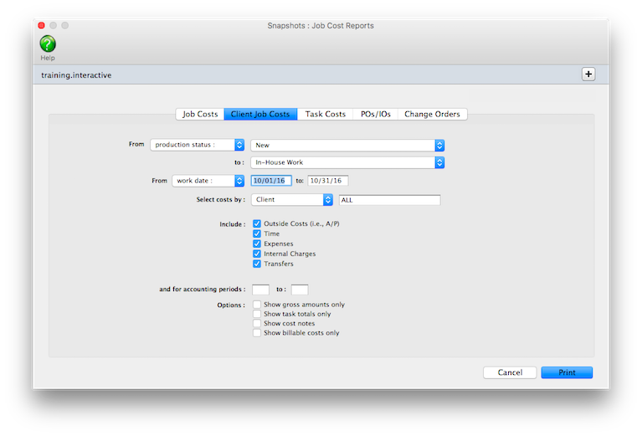Toggle the Time checkbox
The width and height of the screenshot is (642, 436).
tap(257, 234)
